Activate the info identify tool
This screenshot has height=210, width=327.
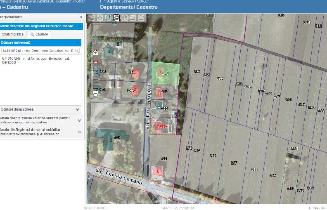tap(125, 18)
